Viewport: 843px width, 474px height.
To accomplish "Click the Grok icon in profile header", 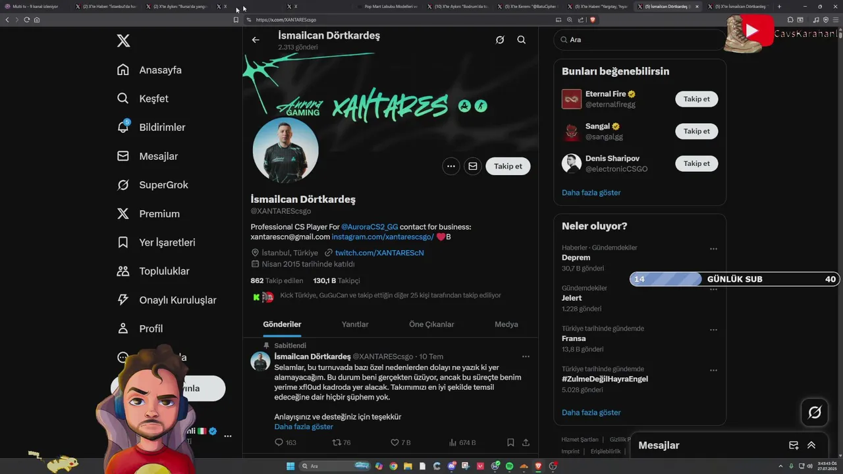I will 500,39.
